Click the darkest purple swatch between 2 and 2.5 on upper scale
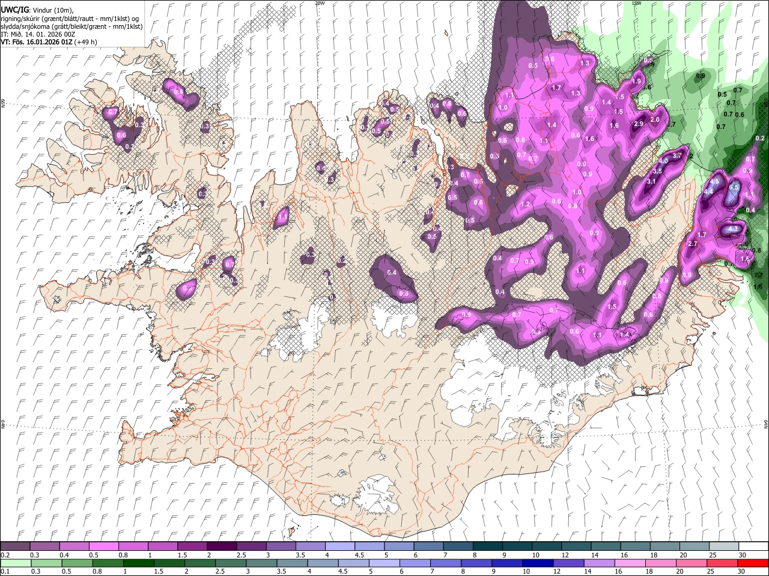 pos(222,546)
